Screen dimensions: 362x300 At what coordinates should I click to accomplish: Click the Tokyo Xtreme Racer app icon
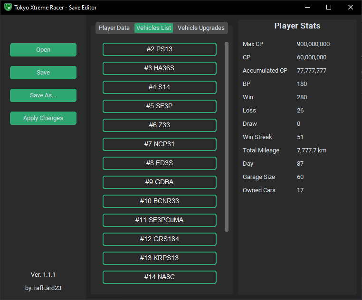8,7
